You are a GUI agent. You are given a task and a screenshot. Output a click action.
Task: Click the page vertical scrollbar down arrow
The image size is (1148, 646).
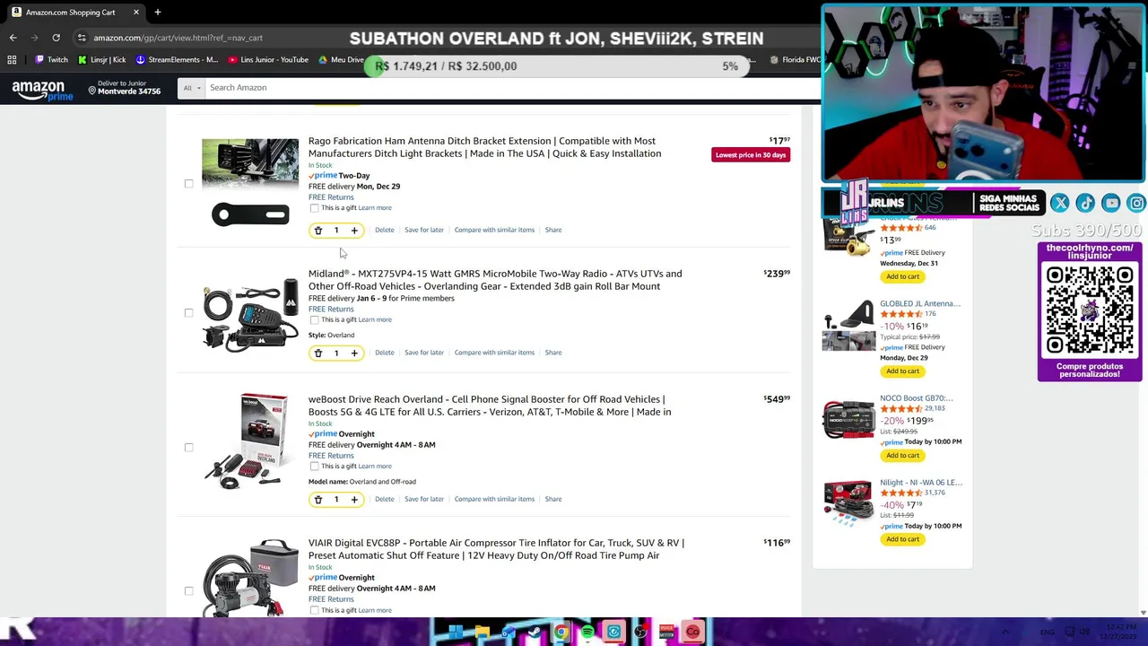[x=1143, y=613]
